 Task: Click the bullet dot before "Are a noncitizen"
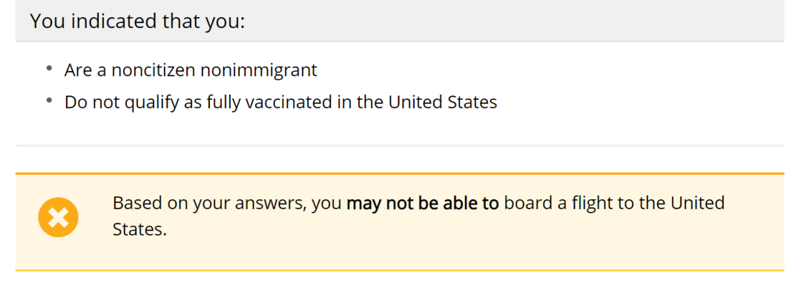point(49,68)
